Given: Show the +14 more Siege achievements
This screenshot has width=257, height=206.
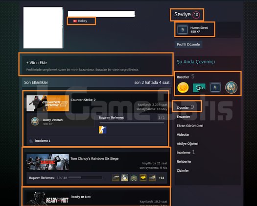Looking at the screenshot, I should (162, 178).
